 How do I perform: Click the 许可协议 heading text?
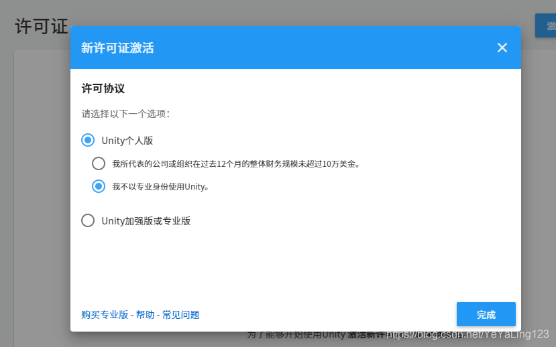point(103,88)
